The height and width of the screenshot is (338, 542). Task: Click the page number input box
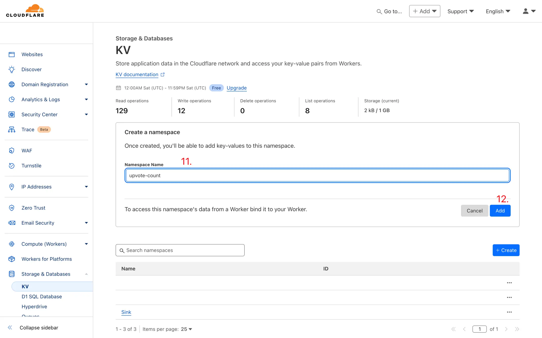click(x=479, y=329)
